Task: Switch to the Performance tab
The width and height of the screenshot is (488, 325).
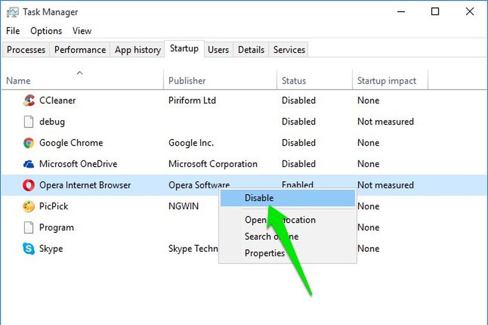Action: point(80,50)
